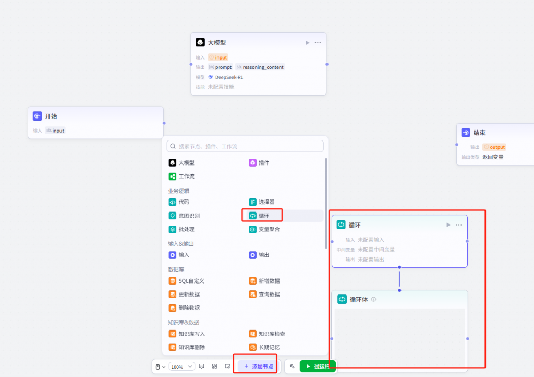Run the 大模型 node with its play button
This screenshot has height=377, width=534.
307,43
